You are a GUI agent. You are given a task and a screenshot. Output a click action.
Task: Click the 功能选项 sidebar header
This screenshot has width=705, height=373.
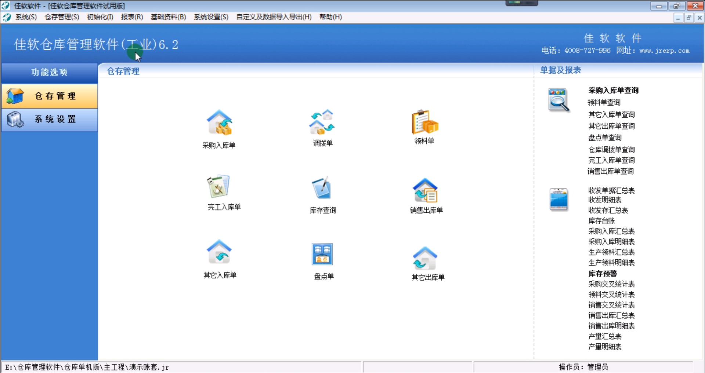coord(50,73)
